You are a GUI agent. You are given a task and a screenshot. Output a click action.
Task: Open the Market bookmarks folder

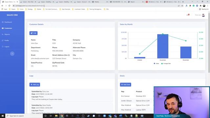pos(38,9)
